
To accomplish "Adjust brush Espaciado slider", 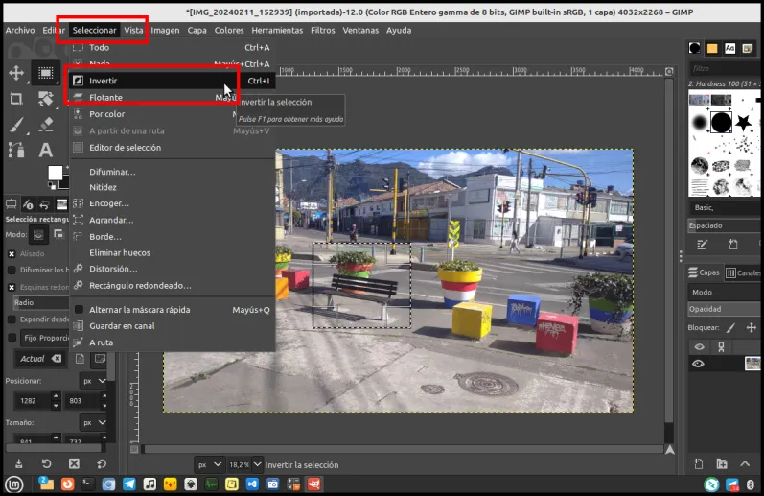I will coord(725,225).
